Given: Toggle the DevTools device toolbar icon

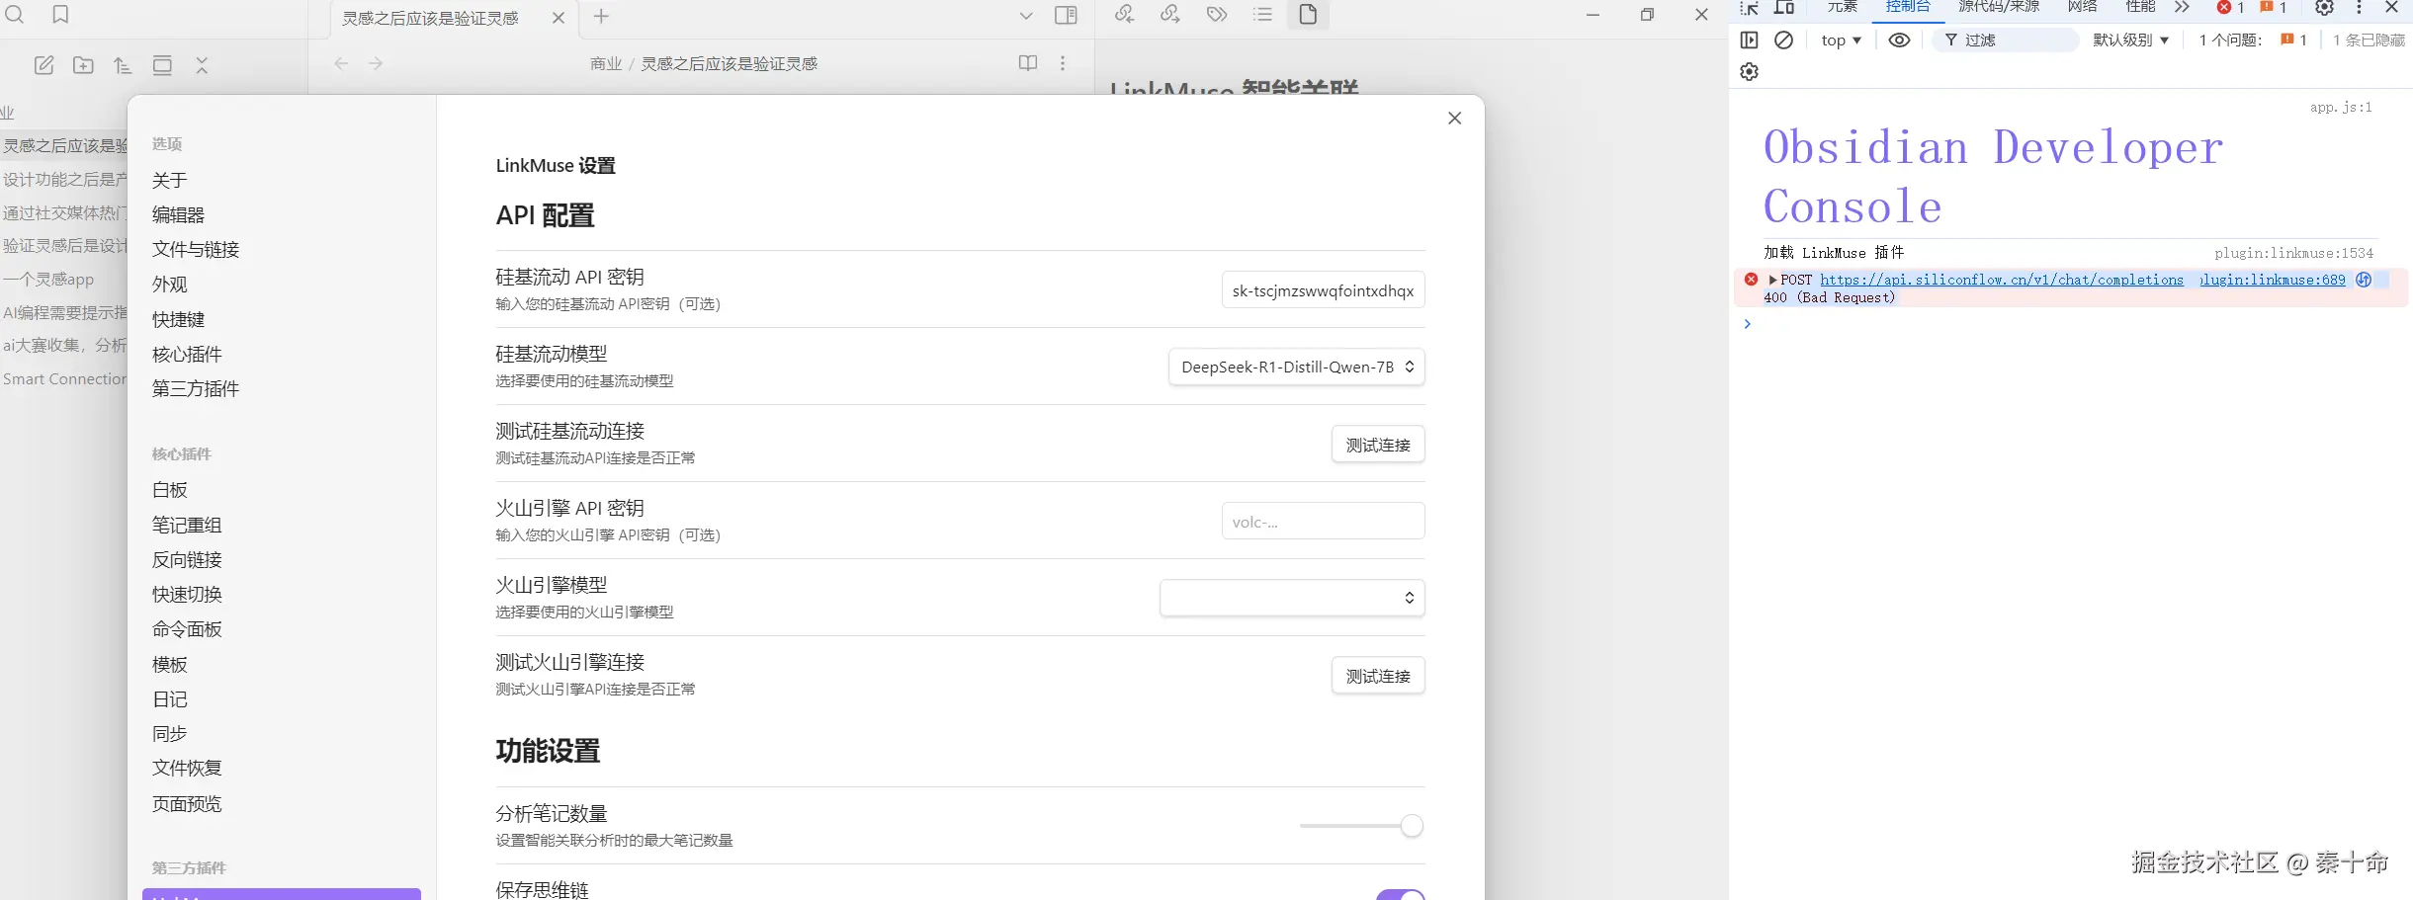Looking at the screenshot, I should 1784,8.
